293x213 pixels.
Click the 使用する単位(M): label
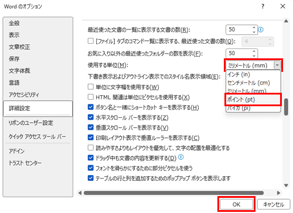click(x=108, y=65)
